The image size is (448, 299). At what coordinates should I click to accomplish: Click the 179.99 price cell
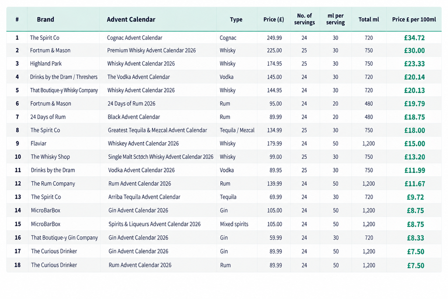pos(274,144)
